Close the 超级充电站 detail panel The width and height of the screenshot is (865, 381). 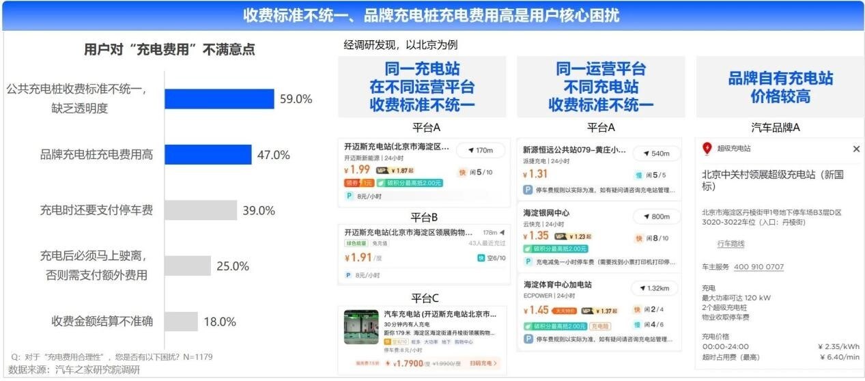coord(856,149)
